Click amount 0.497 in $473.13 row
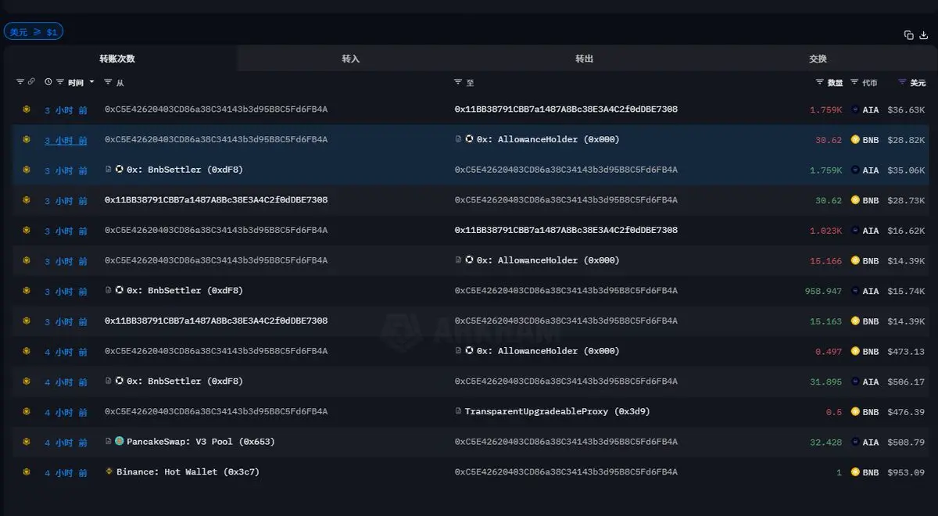The image size is (938, 516). 829,351
